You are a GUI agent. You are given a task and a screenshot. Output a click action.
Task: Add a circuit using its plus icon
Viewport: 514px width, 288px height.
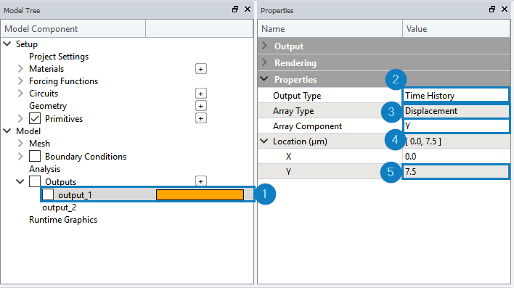[201, 94]
